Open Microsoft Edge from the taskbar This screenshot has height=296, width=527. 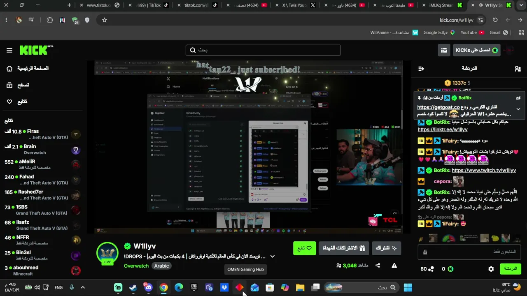179,287
